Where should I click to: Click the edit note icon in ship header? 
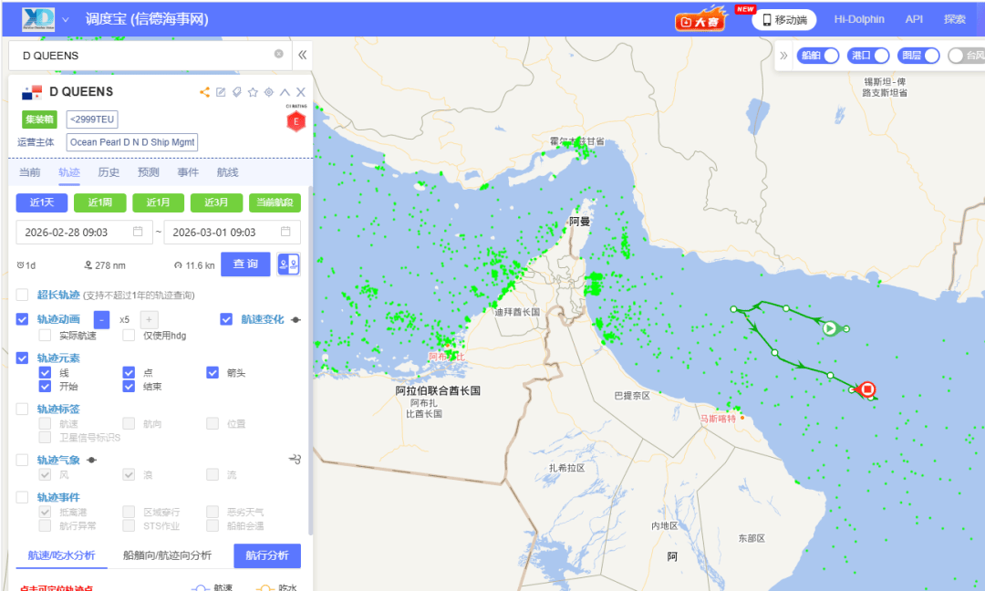pos(221,92)
